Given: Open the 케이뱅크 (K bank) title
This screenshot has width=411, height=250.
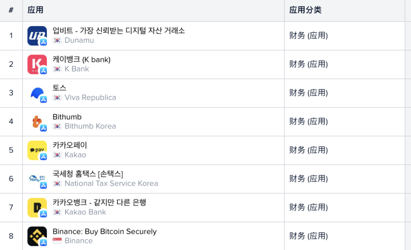Looking at the screenshot, I should (x=81, y=59).
